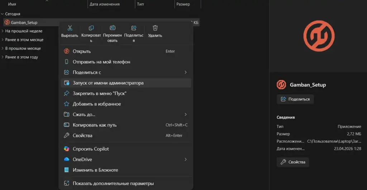The width and height of the screenshot is (367, 190).
Task: Expand the Ранее в этом месяце group
Action: (2, 40)
